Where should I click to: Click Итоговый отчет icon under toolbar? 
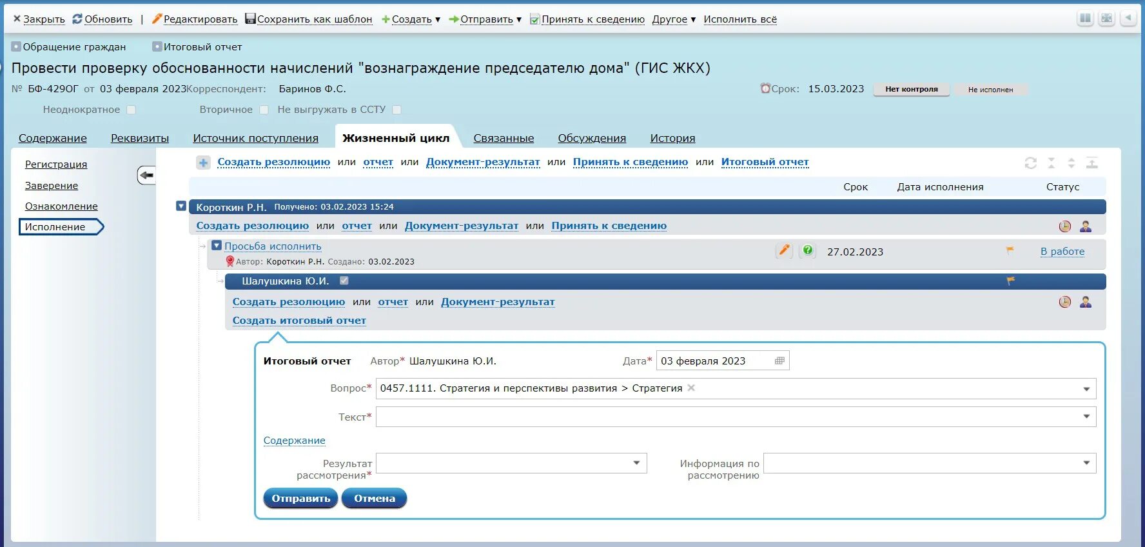pyautogui.click(x=157, y=46)
